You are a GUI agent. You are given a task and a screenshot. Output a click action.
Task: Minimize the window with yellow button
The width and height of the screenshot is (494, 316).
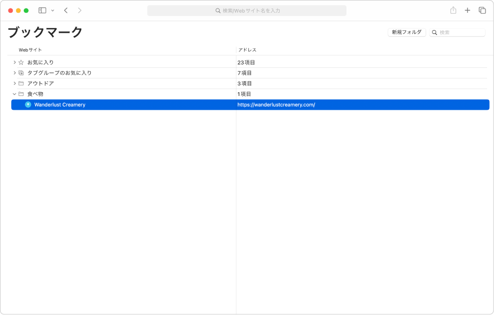click(x=18, y=11)
